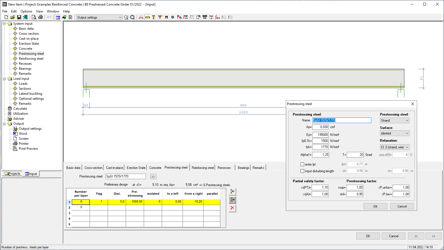Click the Open folder toolbar icon
Image resolution: width=444 pixels, height=250 pixels.
tap(12, 17)
